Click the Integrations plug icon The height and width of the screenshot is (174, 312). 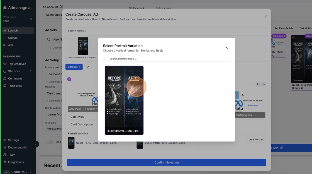tap(5, 162)
